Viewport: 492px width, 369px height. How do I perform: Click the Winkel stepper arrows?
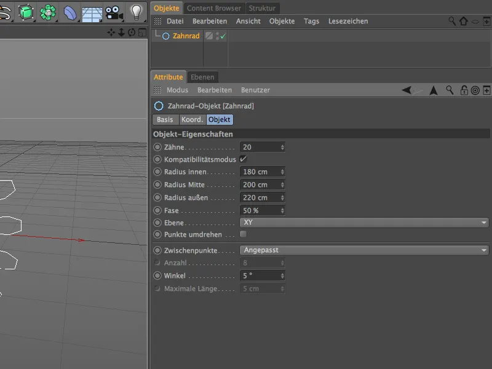click(x=282, y=276)
